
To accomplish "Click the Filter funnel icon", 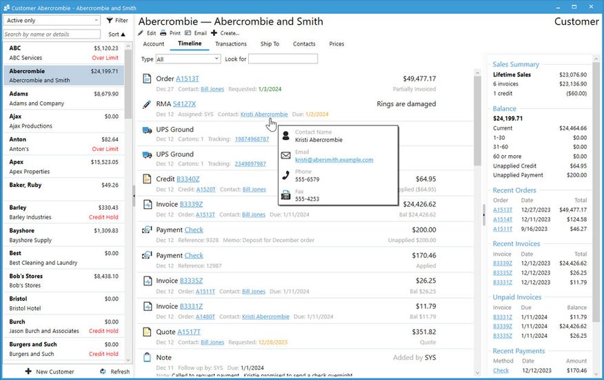I will tap(110, 21).
